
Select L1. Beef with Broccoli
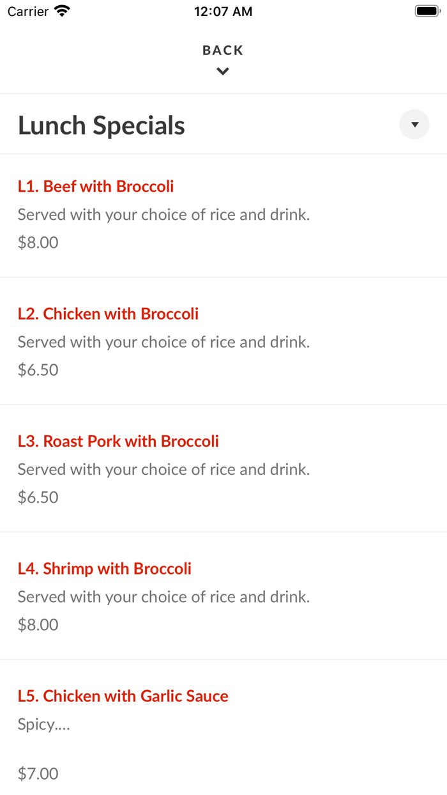(x=96, y=187)
